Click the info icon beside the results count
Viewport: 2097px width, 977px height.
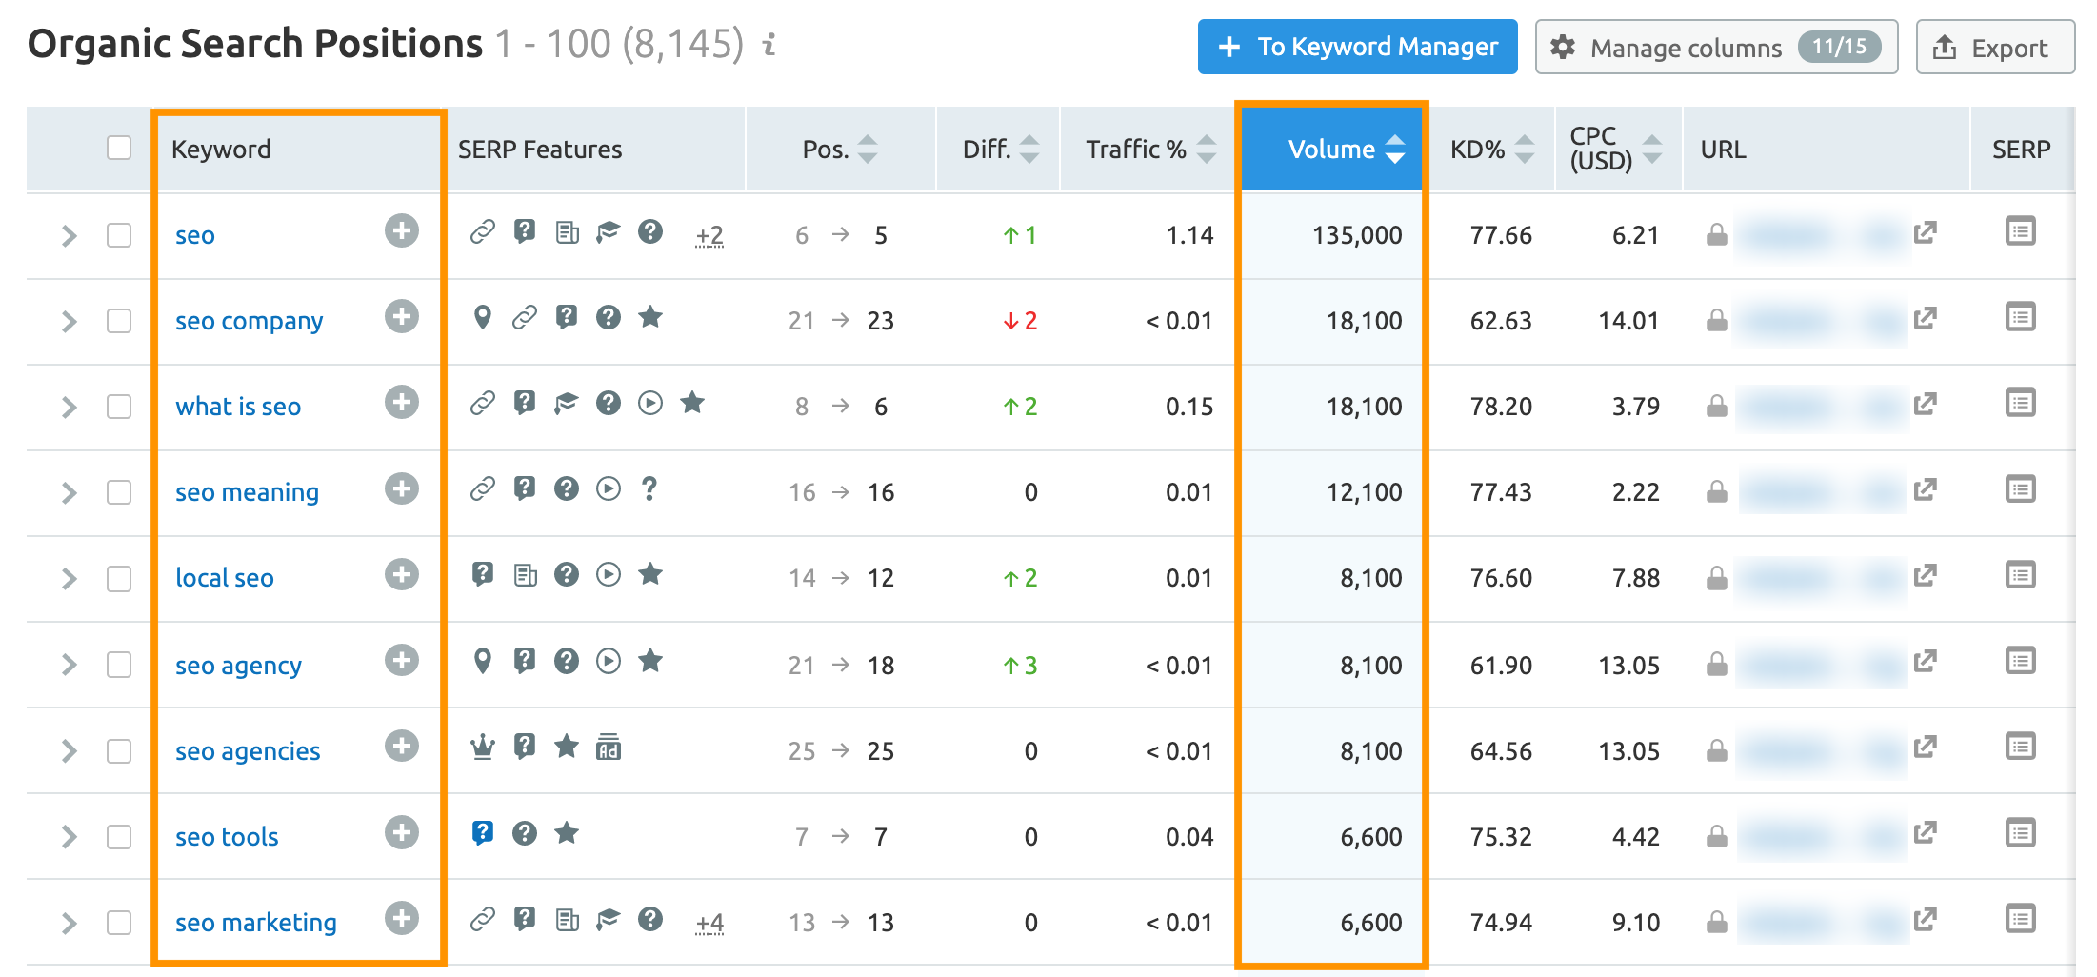click(768, 43)
